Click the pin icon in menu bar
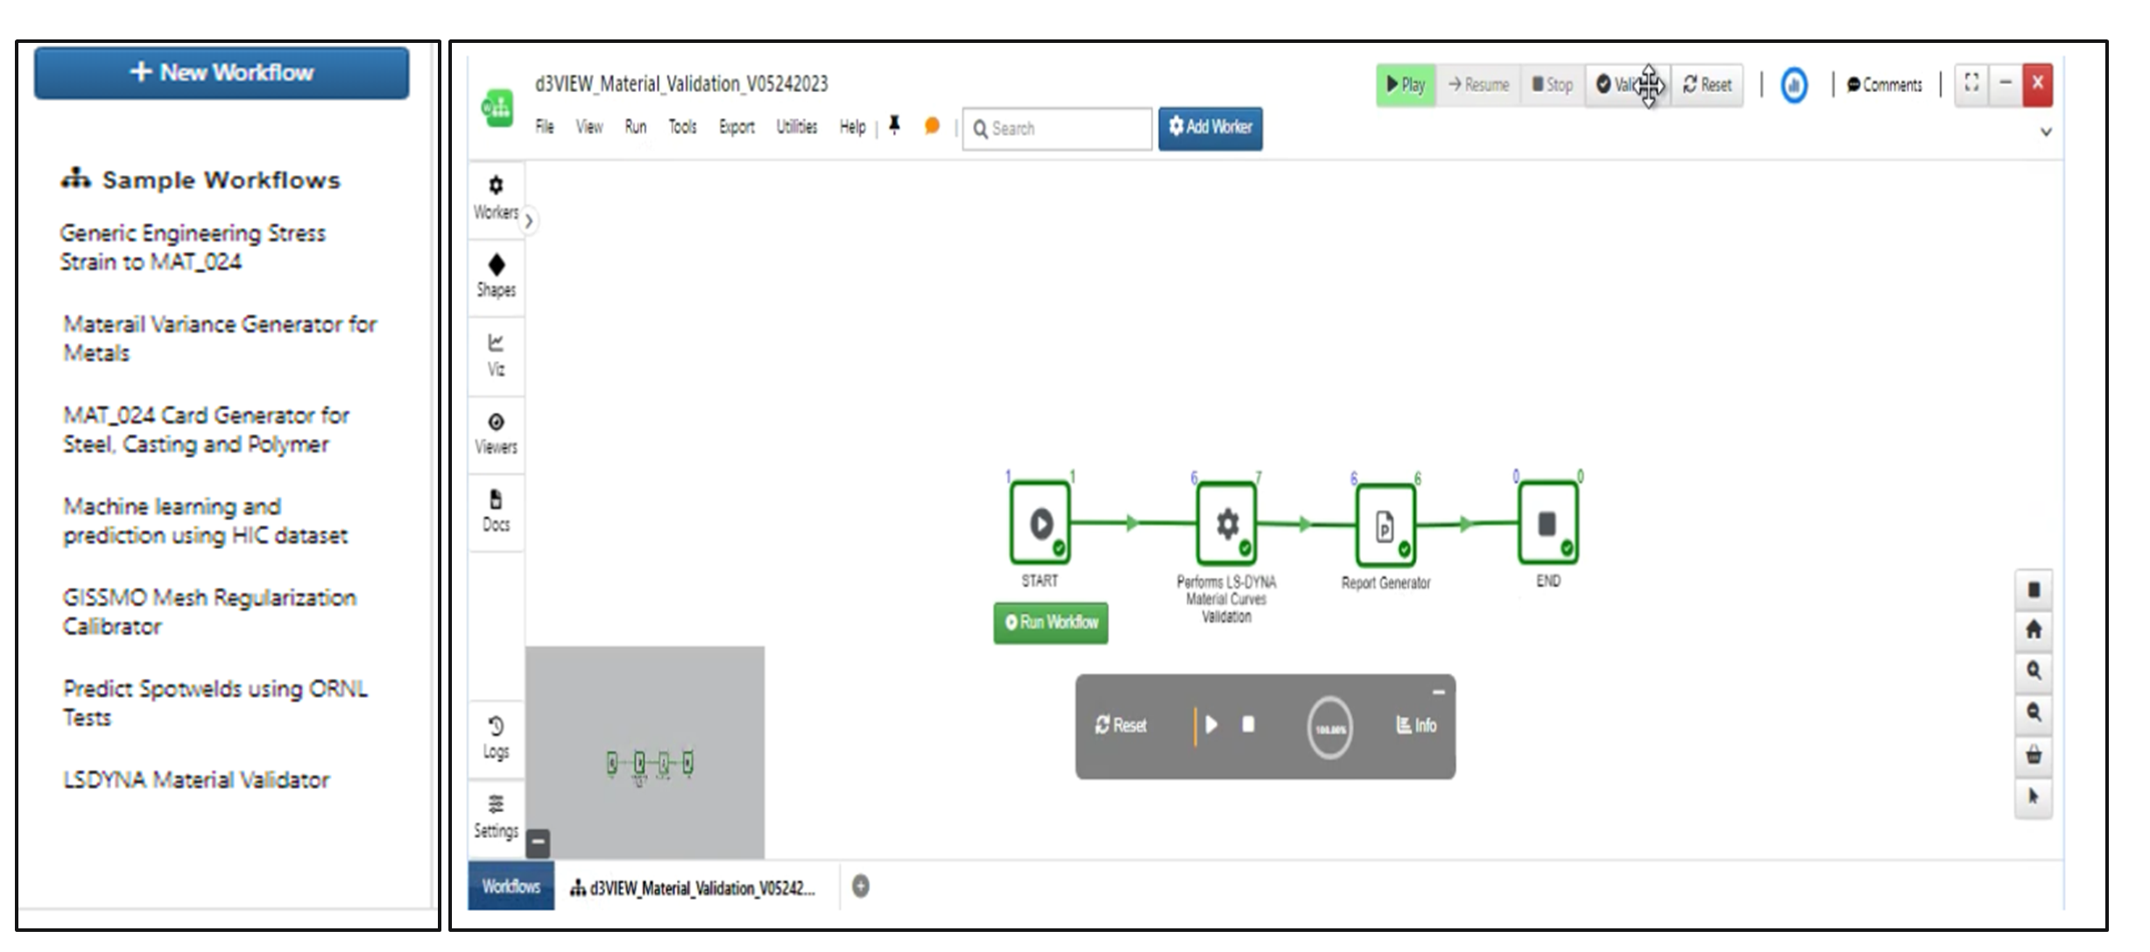This screenshot has width=2150, height=952. (894, 126)
